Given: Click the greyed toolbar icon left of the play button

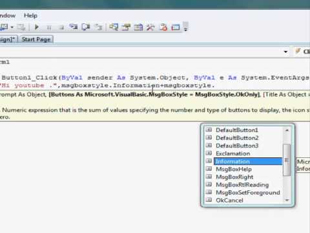Looking at the screenshot, I should click(21, 27).
